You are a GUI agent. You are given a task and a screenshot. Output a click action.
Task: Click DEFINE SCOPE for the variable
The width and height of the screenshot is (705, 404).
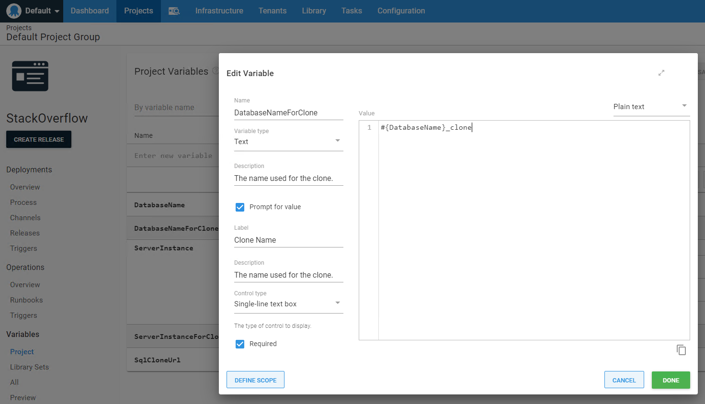pos(255,380)
